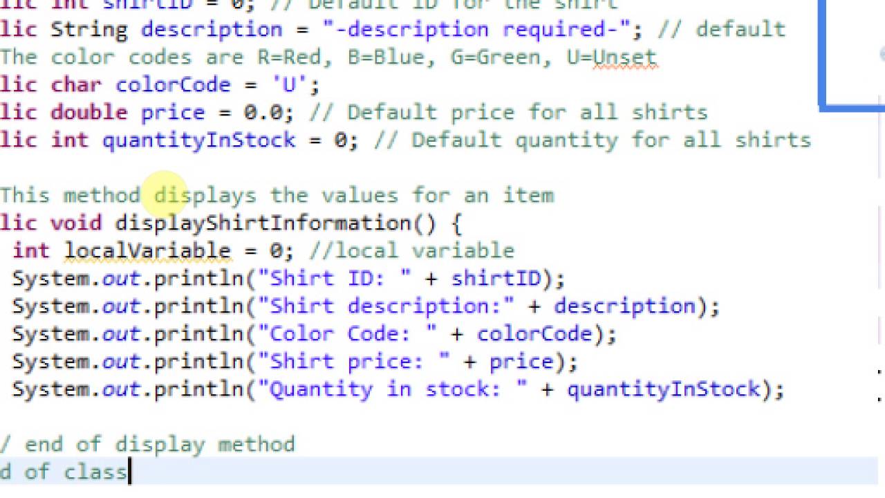Screen dimensions: 885x498
Task: Click the 'end of display method' comment
Action: 147,445
